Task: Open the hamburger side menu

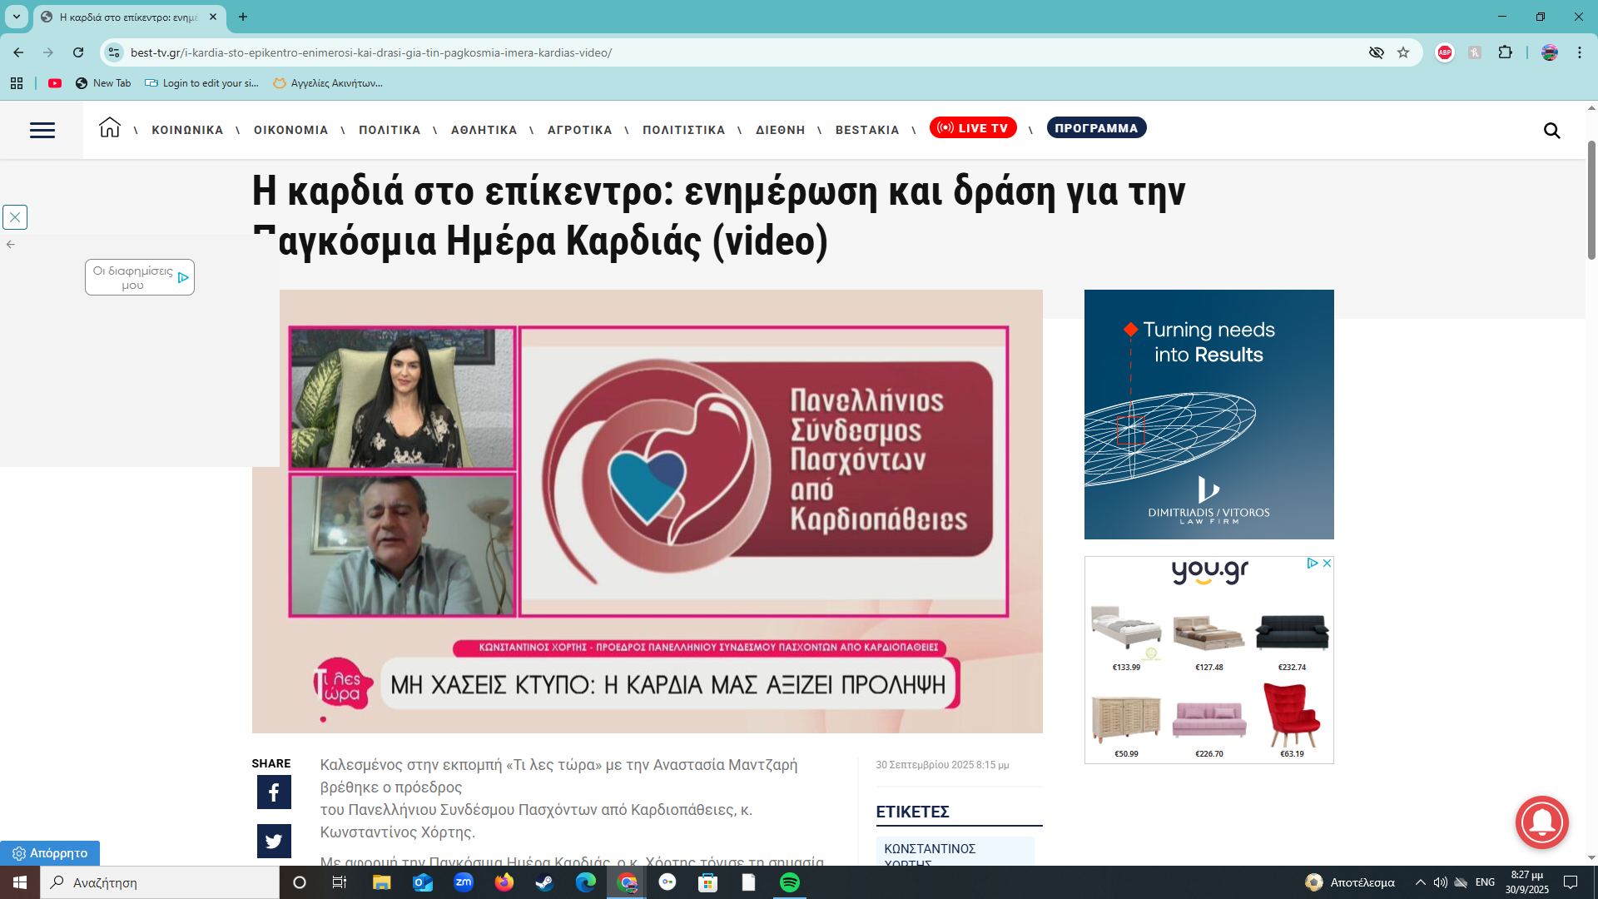Action: tap(42, 130)
